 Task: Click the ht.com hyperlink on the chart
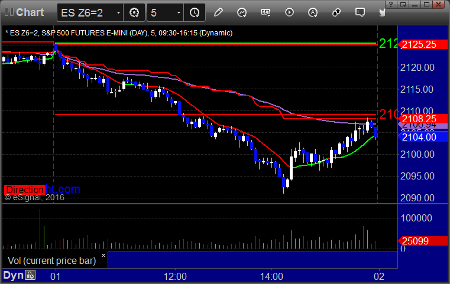click(63, 189)
